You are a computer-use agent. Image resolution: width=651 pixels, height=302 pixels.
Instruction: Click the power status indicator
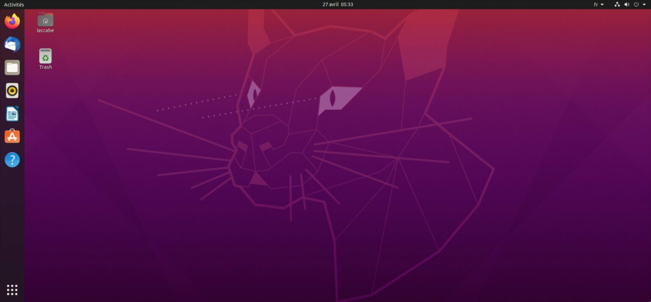(x=636, y=5)
